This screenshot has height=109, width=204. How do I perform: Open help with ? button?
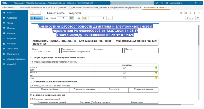click(x=198, y=18)
